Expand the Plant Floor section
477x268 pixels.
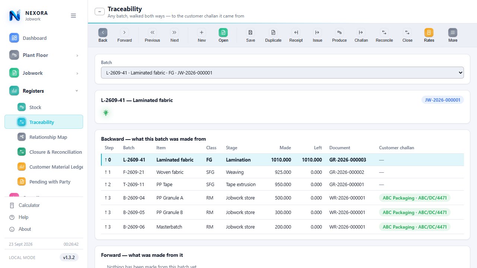pyautogui.click(x=44, y=55)
